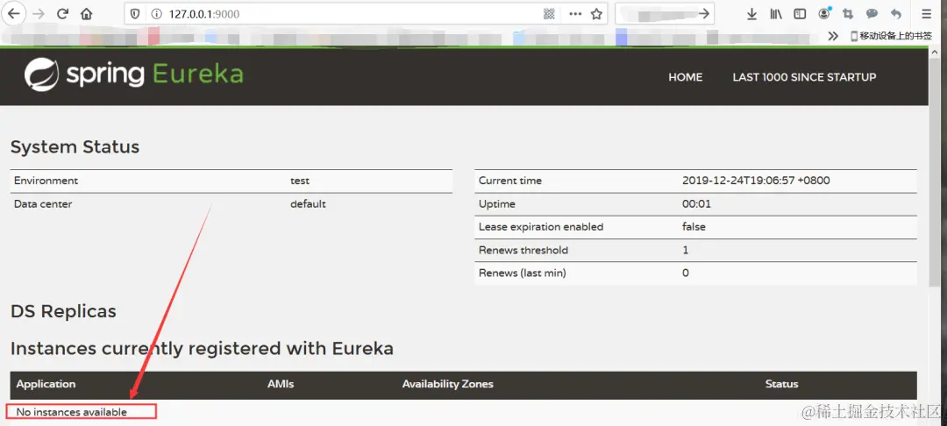The height and width of the screenshot is (426, 947).
Task: Select the No instances available message
Action: point(71,412)
